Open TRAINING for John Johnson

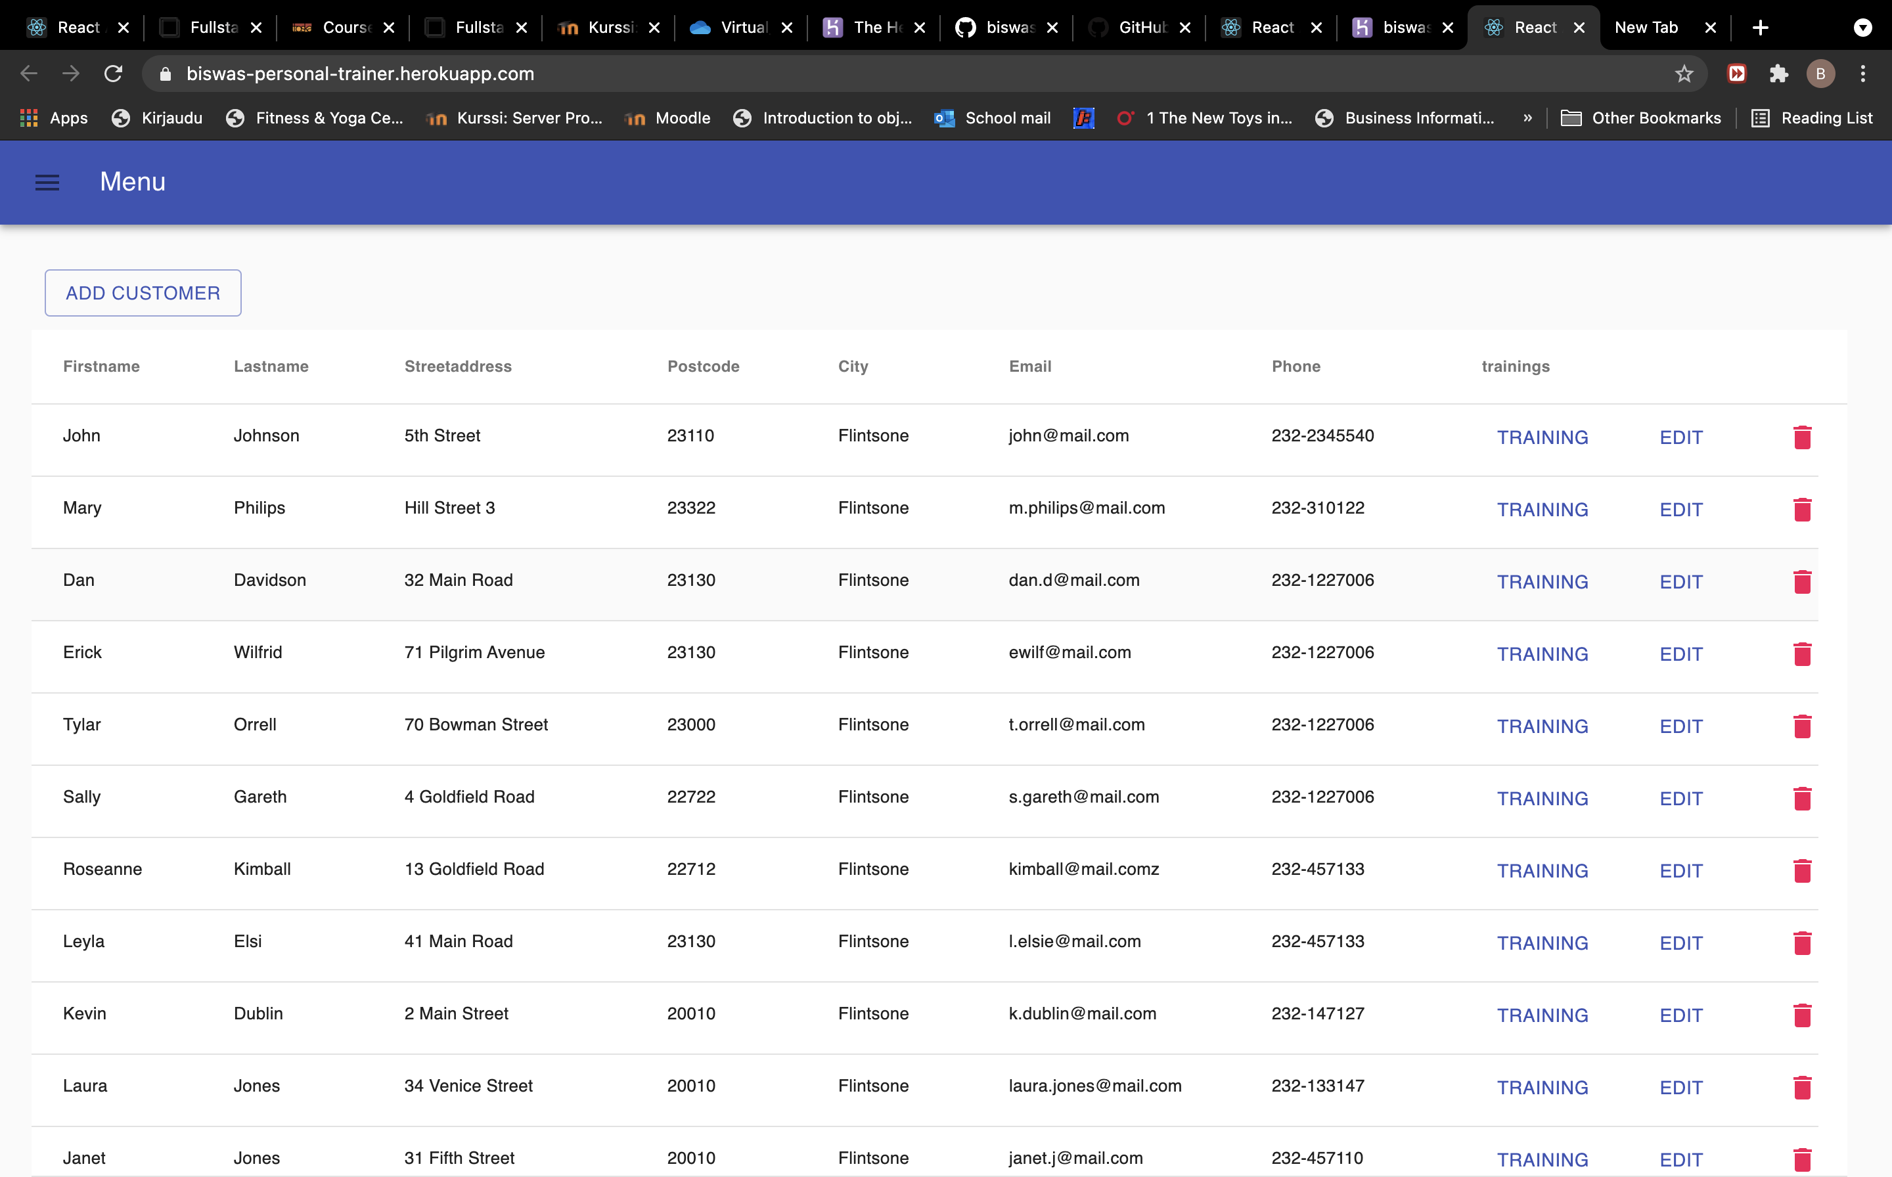(1542, 437)
